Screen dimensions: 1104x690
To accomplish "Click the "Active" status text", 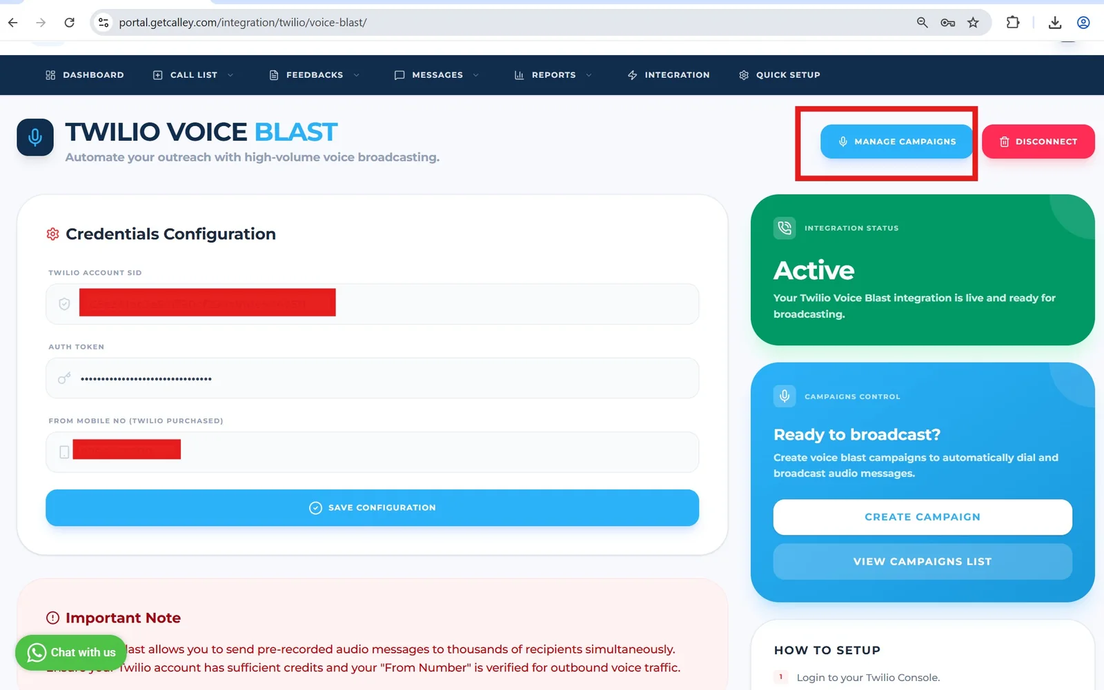I will [x=814, y=270].
